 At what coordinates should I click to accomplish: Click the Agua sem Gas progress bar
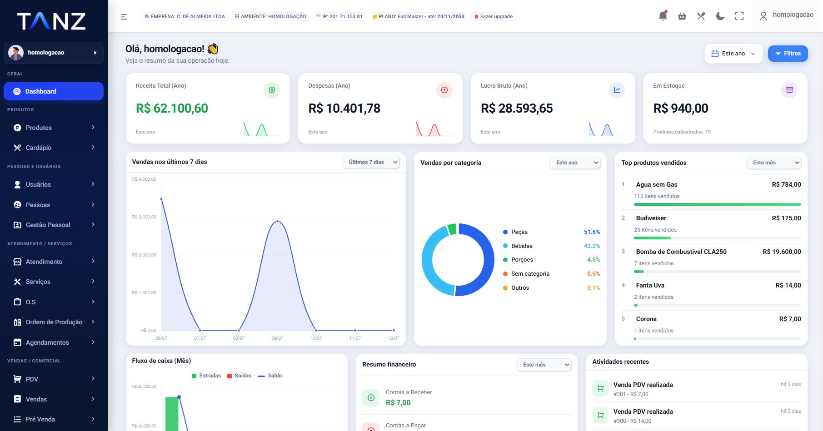point(718,204)
